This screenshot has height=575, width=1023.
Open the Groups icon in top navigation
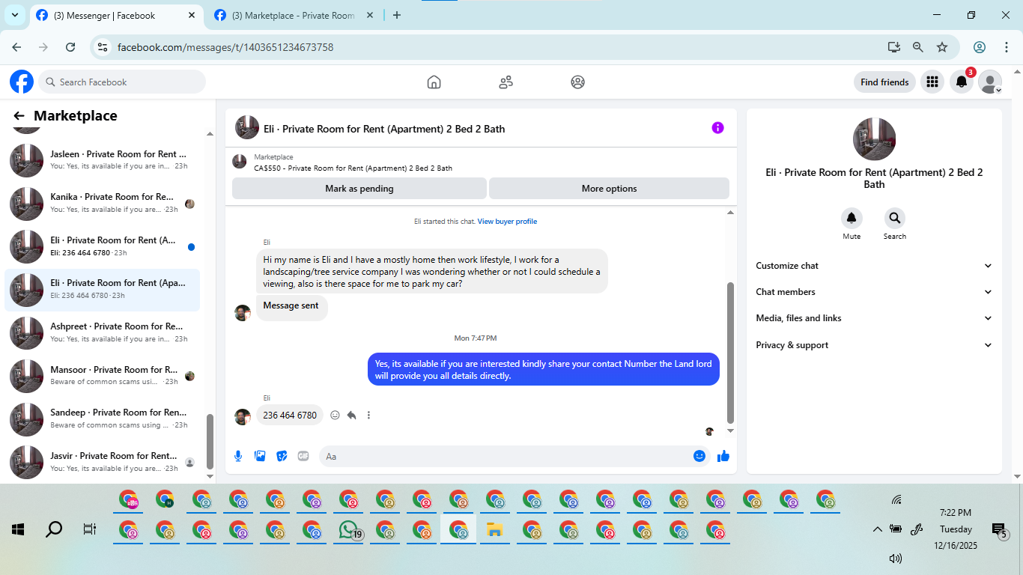(577, 82)
